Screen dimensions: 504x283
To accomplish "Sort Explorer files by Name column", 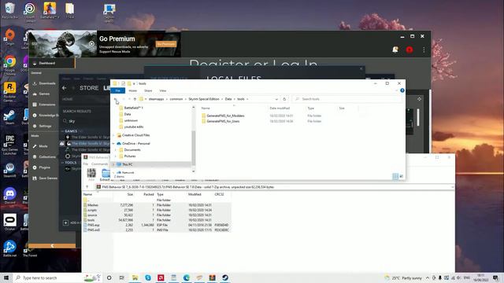I will click(x=206, y=108).
